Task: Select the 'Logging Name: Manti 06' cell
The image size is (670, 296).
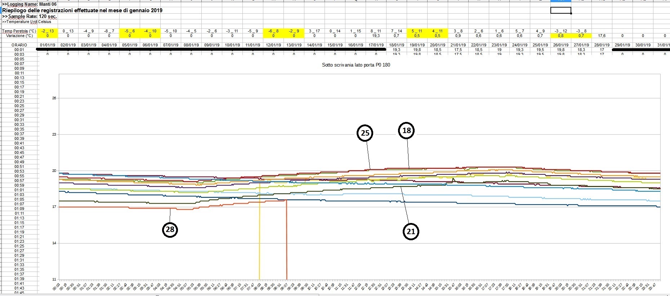Action: click(x=30, y=4)
